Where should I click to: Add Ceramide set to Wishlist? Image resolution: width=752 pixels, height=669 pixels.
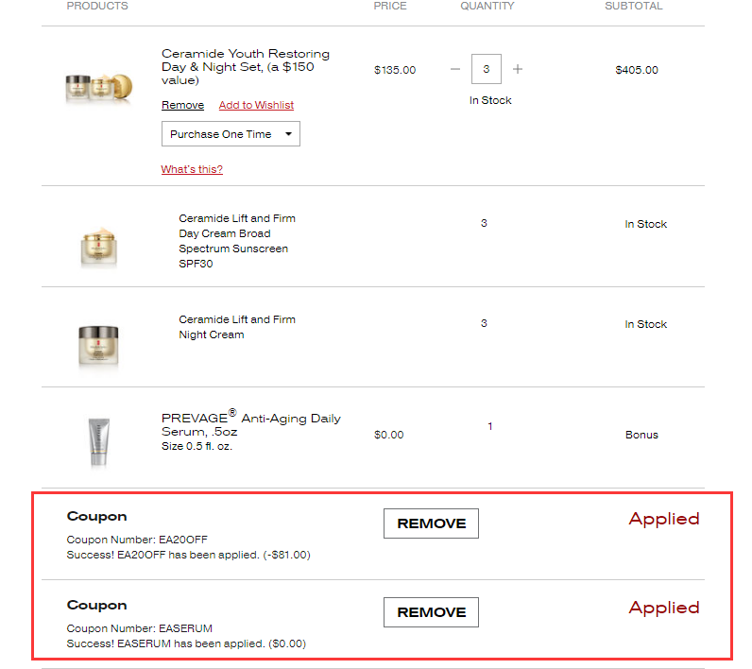[x=256, y=105]
